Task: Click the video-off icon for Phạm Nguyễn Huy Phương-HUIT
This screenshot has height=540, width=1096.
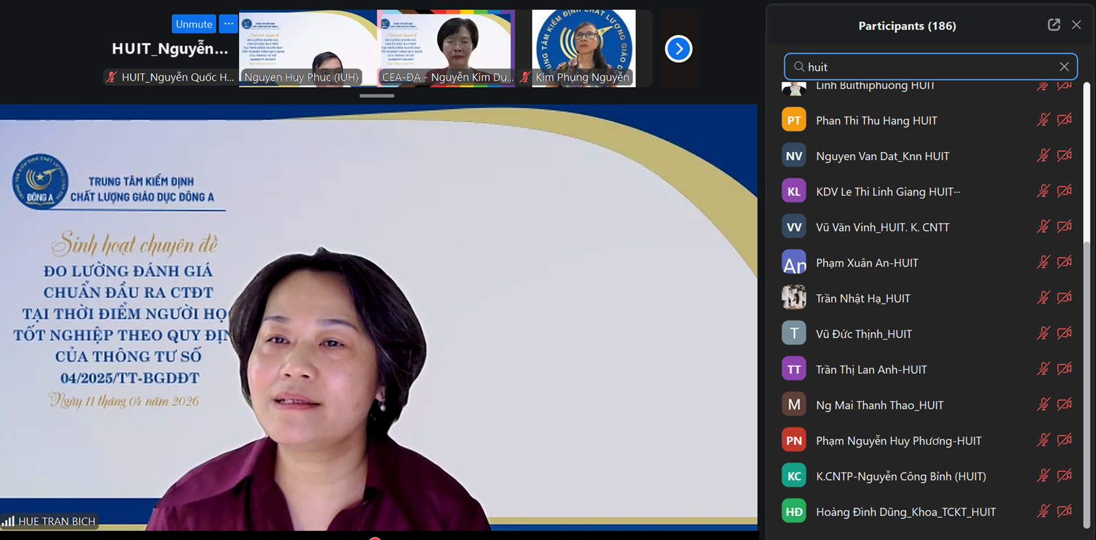Action: coord(1064,440)
